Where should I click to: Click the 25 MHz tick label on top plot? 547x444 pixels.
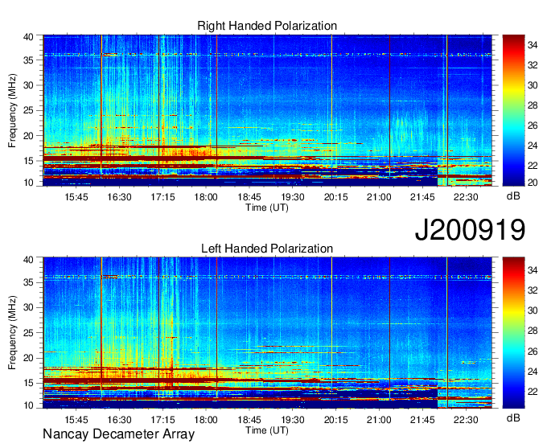29,111
